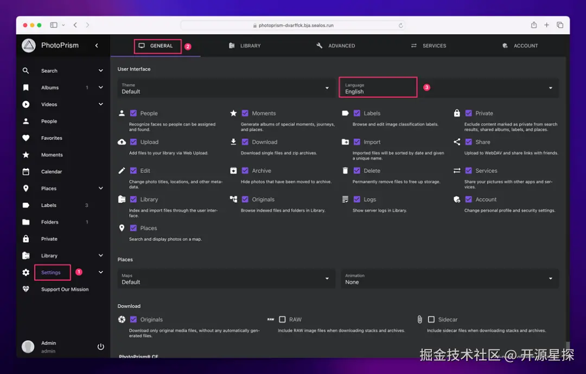
Task: Switch to the General tab
Action: click(x=156, y=46)
